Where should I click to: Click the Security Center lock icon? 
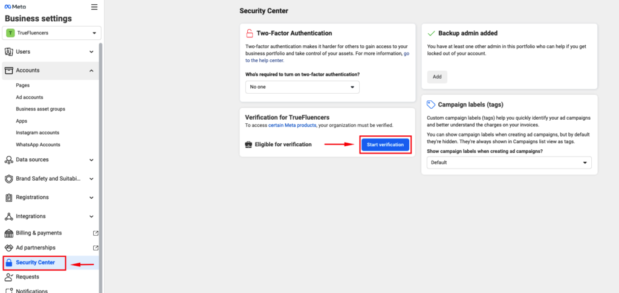[9, 263]
